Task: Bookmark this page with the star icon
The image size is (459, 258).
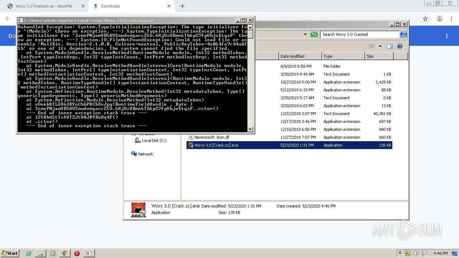Action: pos(425,19)
